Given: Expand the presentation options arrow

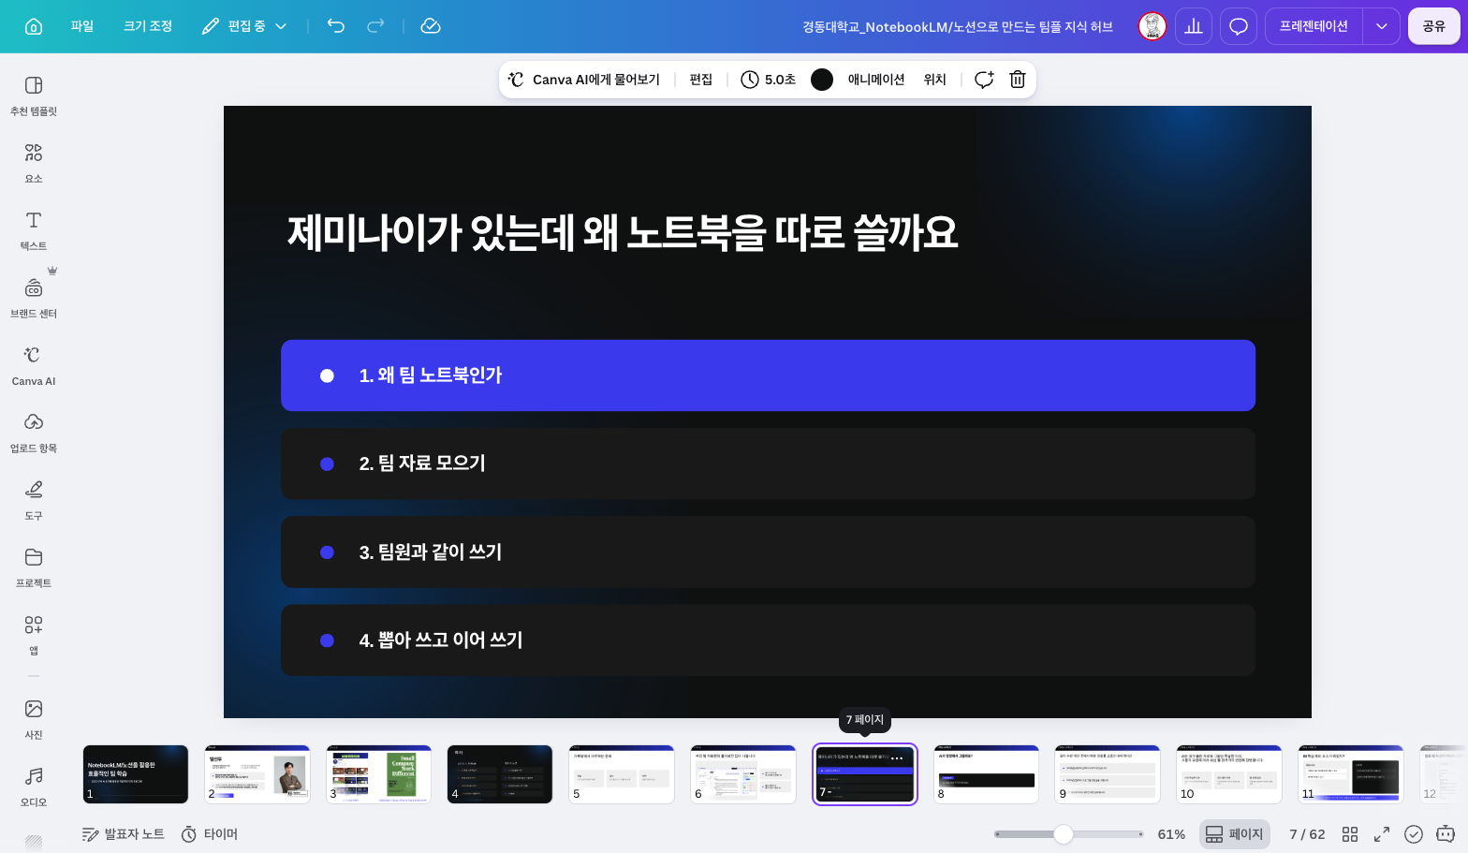Looking at the screenshot, I should coord(1382,26).
